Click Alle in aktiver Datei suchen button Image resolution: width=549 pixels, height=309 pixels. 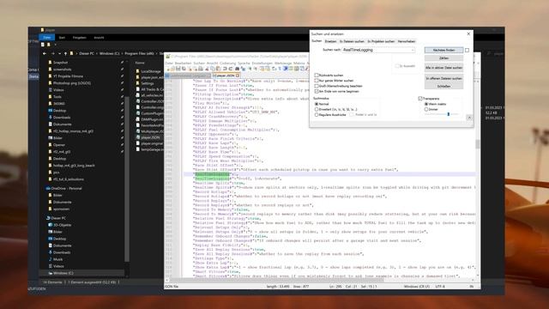pyautogui.click(x=444, y=68)
